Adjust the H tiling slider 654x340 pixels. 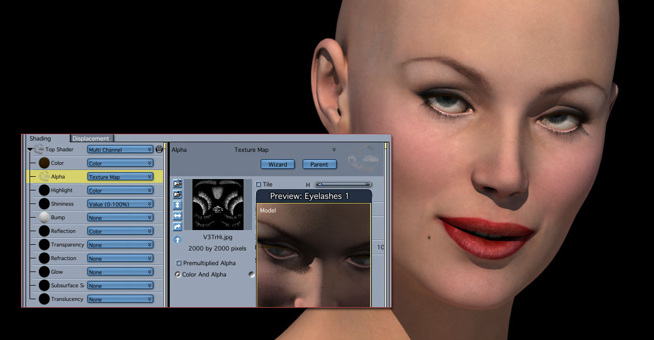(x=343, y=184)
